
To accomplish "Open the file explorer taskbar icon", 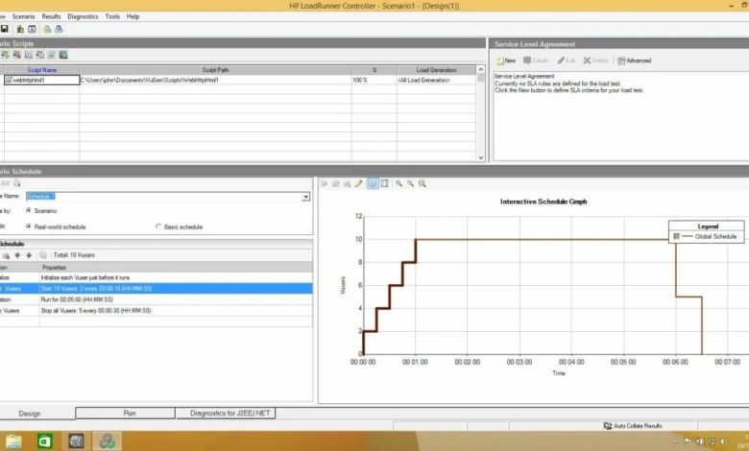I will 13,441.
